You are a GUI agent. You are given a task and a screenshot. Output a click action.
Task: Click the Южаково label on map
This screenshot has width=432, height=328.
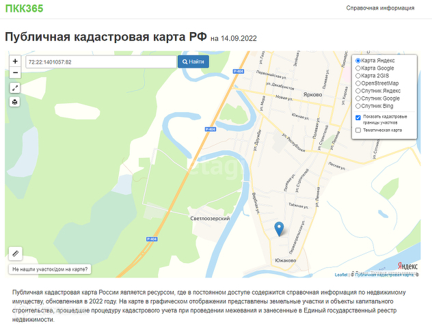point(286,260)
